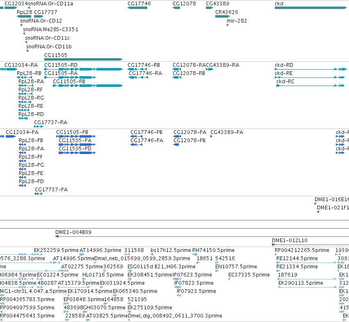
Task: Select the CG12078-RB transcript glyph
Action: pyautogui.click(x=177, y=77)
